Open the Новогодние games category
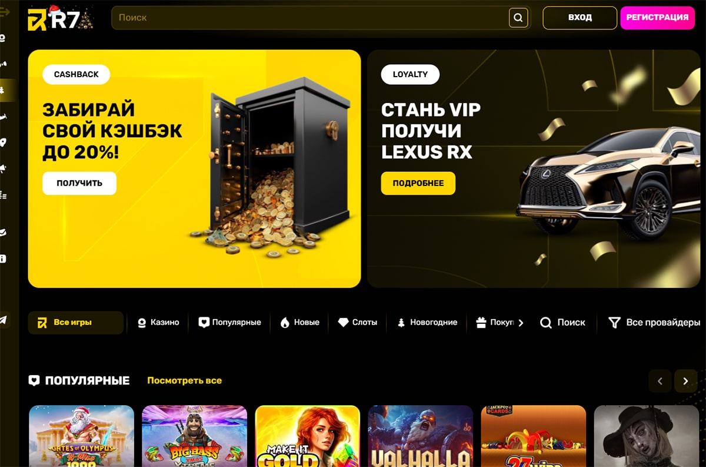 point(427,323)
